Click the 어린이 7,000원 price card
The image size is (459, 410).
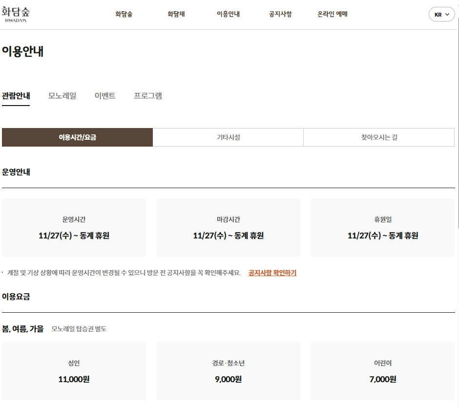coord(383,371)
